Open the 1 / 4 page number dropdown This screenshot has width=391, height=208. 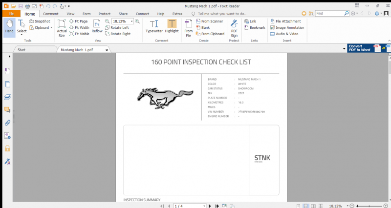pos(204,206)
